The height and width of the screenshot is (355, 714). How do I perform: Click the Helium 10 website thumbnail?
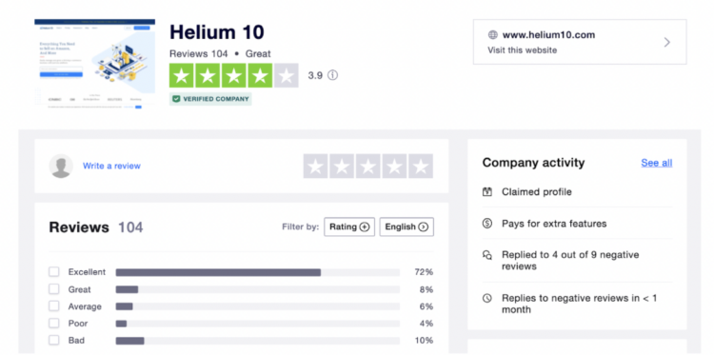pyautogui.click(x=94, y=64)
